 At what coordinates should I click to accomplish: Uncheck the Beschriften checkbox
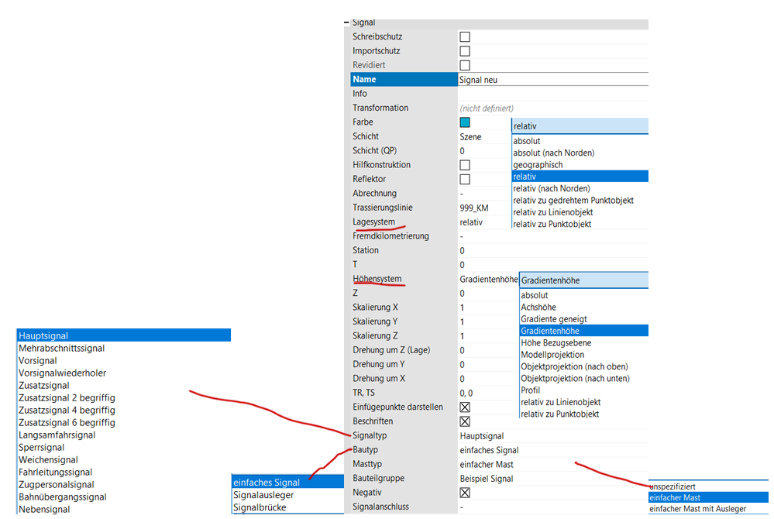(x=465, y=421)
